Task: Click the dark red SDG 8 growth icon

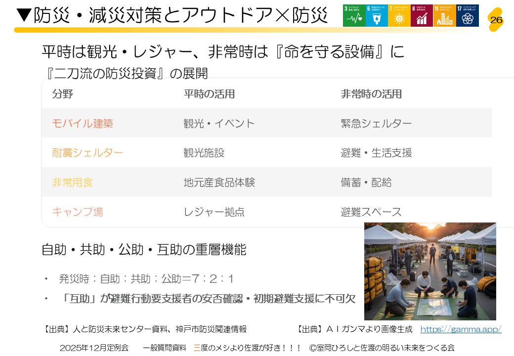Action: tap(422, 16)
